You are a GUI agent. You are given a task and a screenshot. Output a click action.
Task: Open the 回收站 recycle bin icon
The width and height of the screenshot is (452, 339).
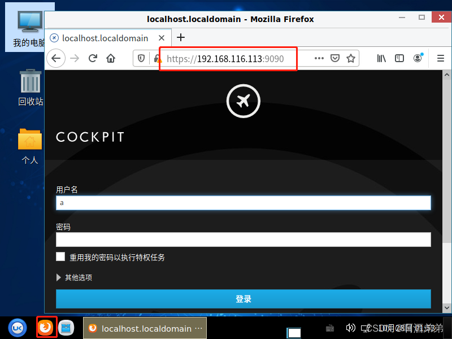point(31,88)
